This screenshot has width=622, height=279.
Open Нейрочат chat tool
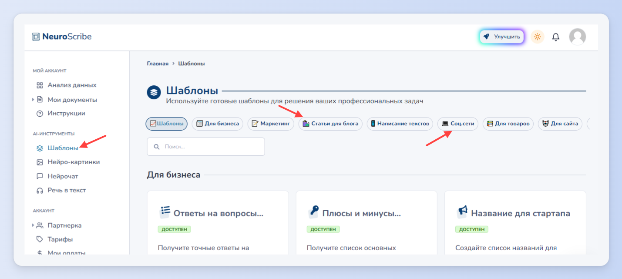pos(57,176)
